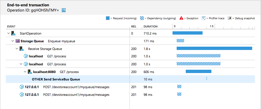
Task: Select localhost:8080 GET /process event
Action: pos(56,72)
